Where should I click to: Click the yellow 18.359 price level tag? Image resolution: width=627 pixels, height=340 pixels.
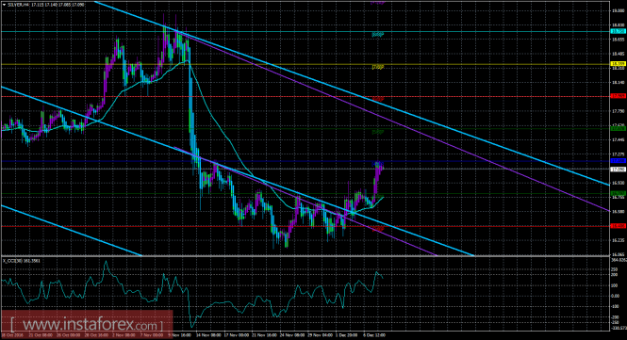coord(618,64)
